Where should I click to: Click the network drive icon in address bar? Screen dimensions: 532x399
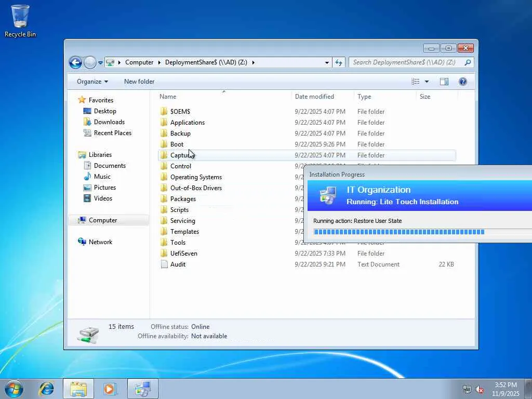pyautogui.click(x=110, y=62)
